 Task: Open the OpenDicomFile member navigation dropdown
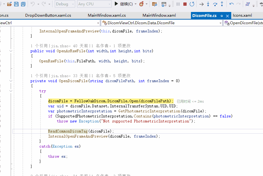(243, 23)
